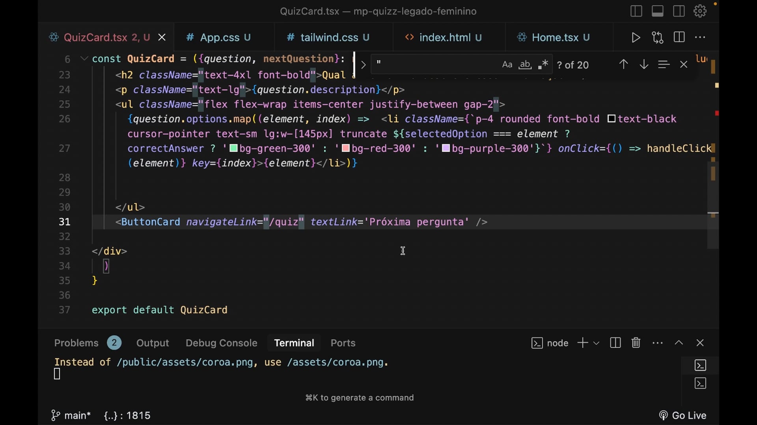The height and width of the screenshot is (425, 757).
Task: Click the closing </ul> tag
Action: (130, 207)
